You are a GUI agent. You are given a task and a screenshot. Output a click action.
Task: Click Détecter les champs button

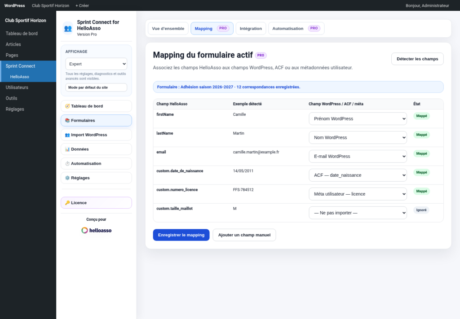pyautogui.click(x=417, y=59)
